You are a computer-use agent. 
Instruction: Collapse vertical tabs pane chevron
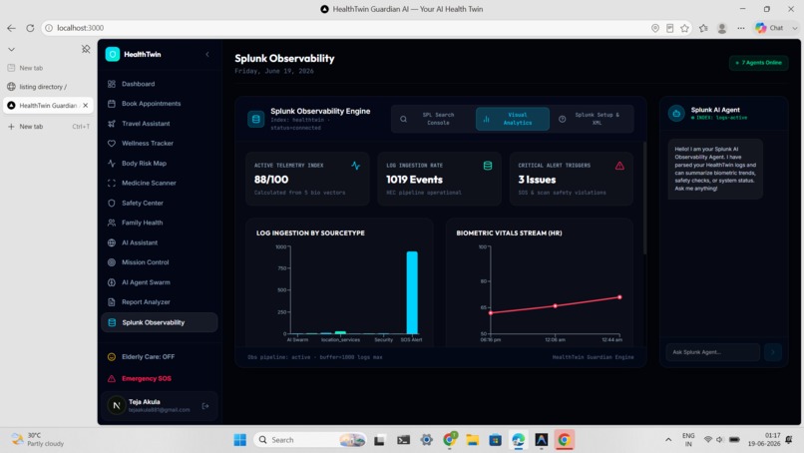click(x=11, y=49)
